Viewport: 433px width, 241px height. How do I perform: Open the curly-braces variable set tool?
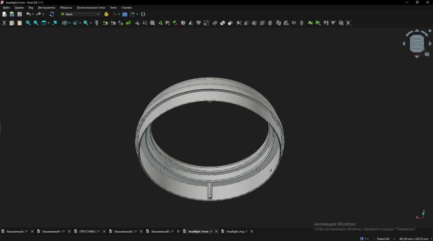coord(143,14)
